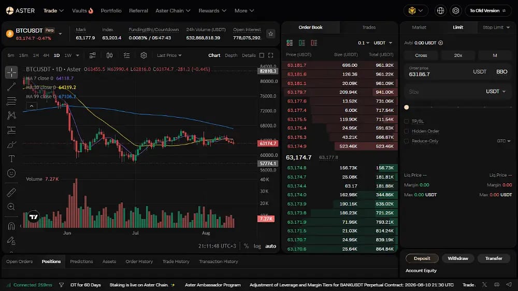Select the forecasting and measurement tool
This screenshot has width=518, height=291.
point(11,130)
